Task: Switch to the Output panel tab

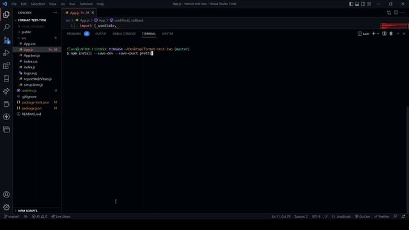Action: [101, 34]
